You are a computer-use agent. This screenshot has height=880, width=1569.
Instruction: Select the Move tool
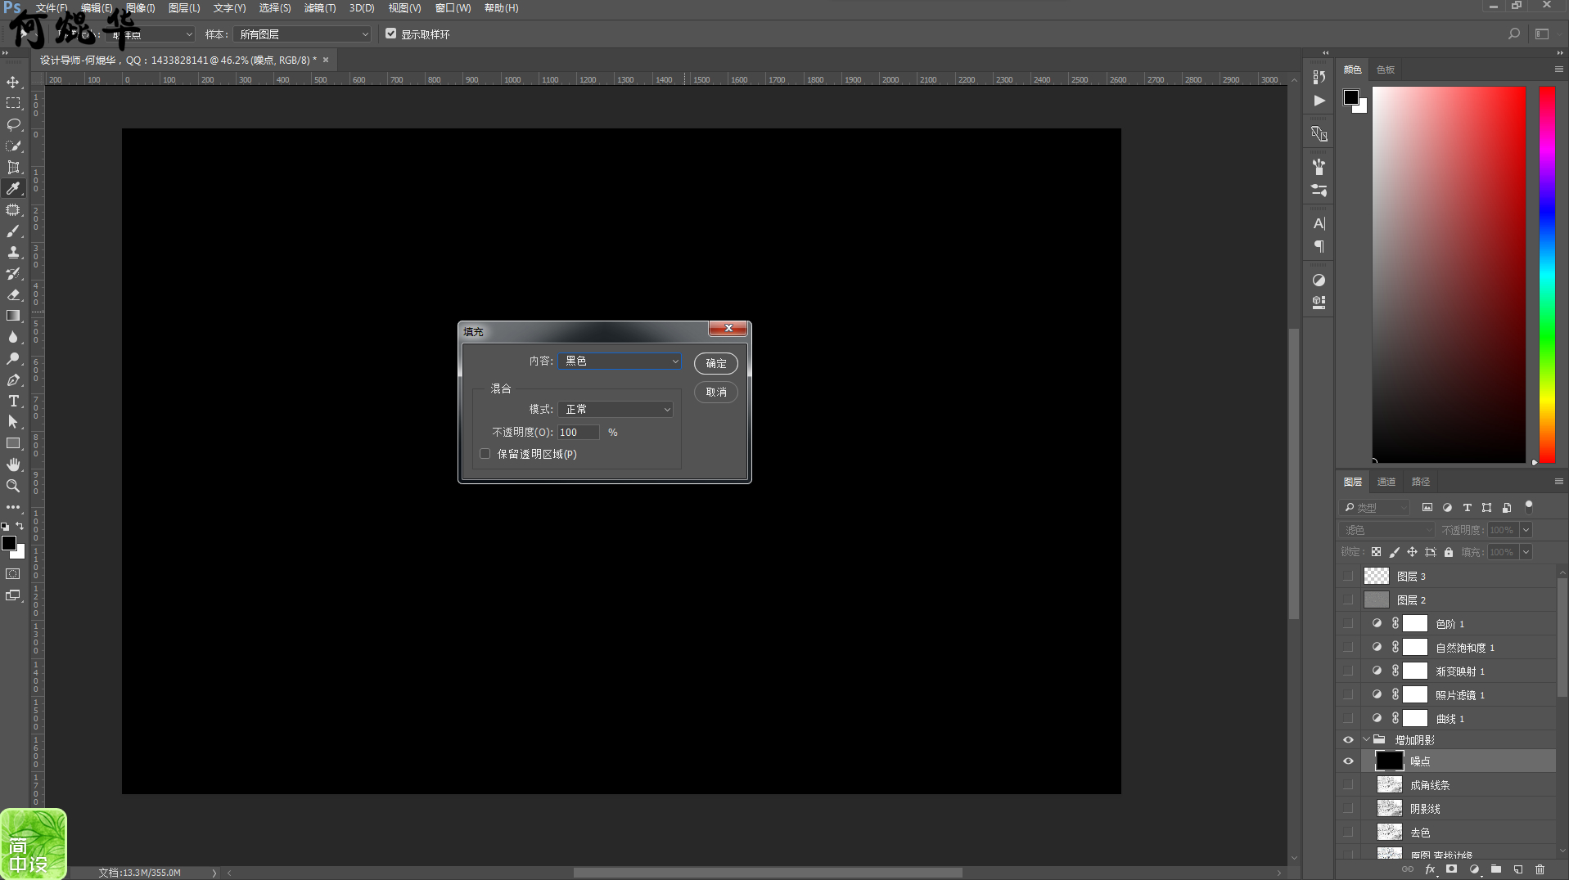point(13,83)
